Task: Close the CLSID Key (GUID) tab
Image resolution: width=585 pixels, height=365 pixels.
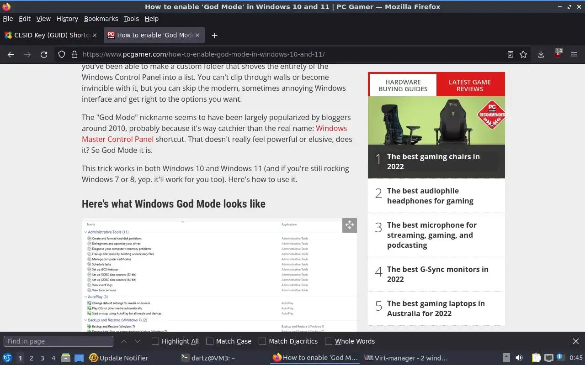Action: [95, 35]
